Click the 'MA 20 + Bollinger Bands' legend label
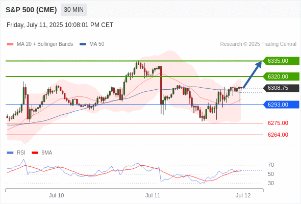The width and height of the screenshot is (301, 204). point(45,44)
